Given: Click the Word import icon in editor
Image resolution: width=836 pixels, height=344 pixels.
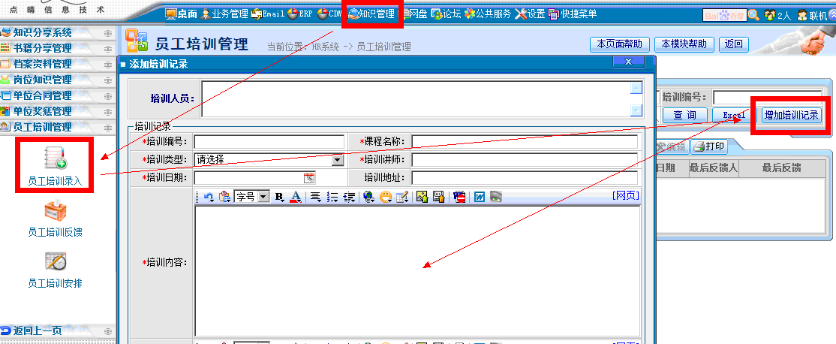Looking at the screenshot, I should tap(479, 197).
